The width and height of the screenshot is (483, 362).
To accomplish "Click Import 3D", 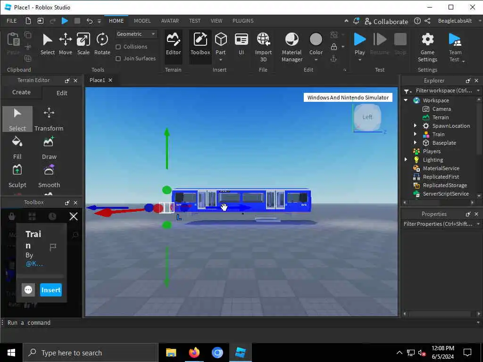I will pos(263,47).
